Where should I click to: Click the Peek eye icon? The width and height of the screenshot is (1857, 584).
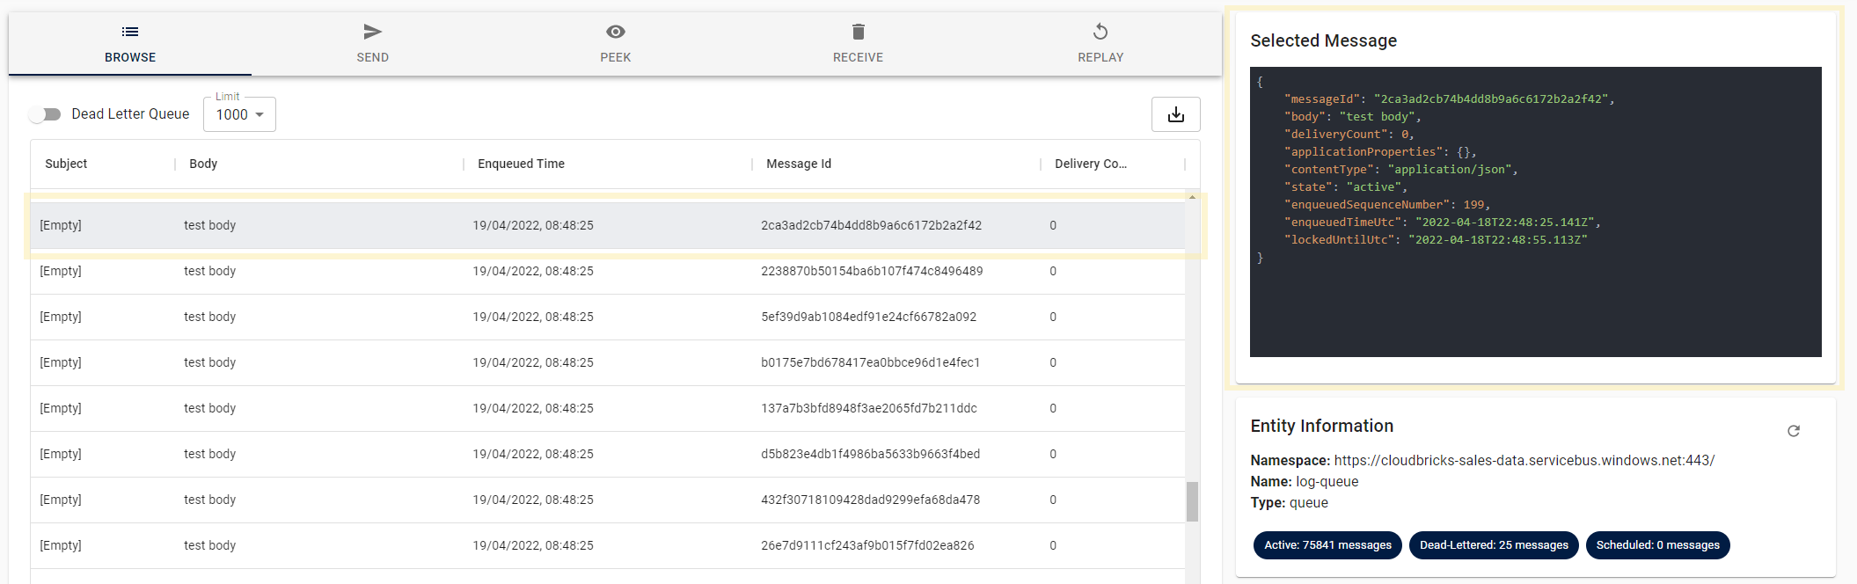[616, 32]
